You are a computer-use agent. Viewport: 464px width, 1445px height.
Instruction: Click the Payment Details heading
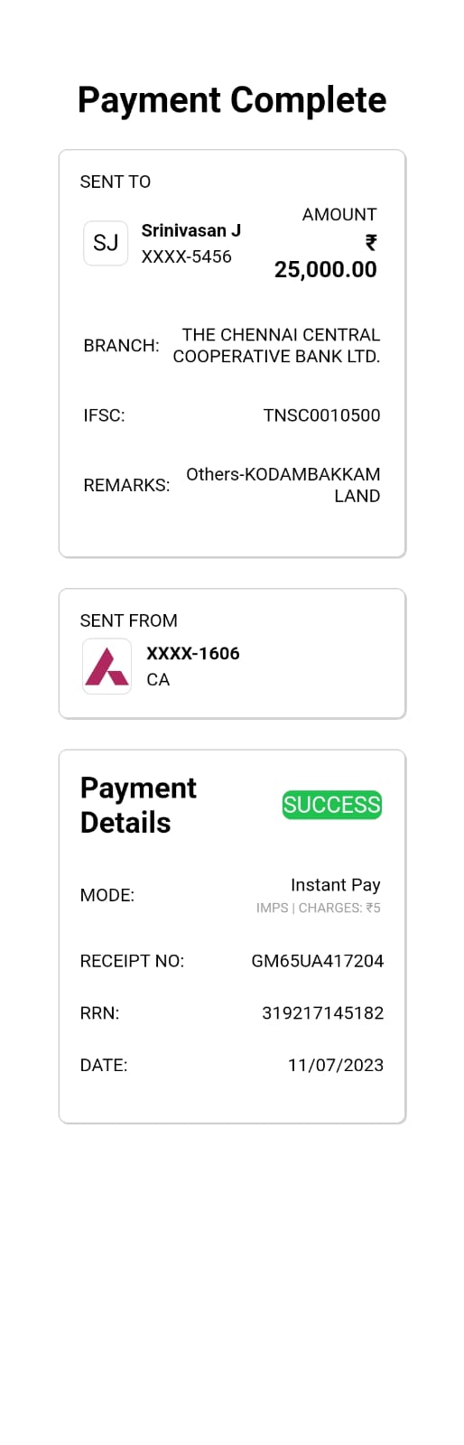(x=138, y=805)
